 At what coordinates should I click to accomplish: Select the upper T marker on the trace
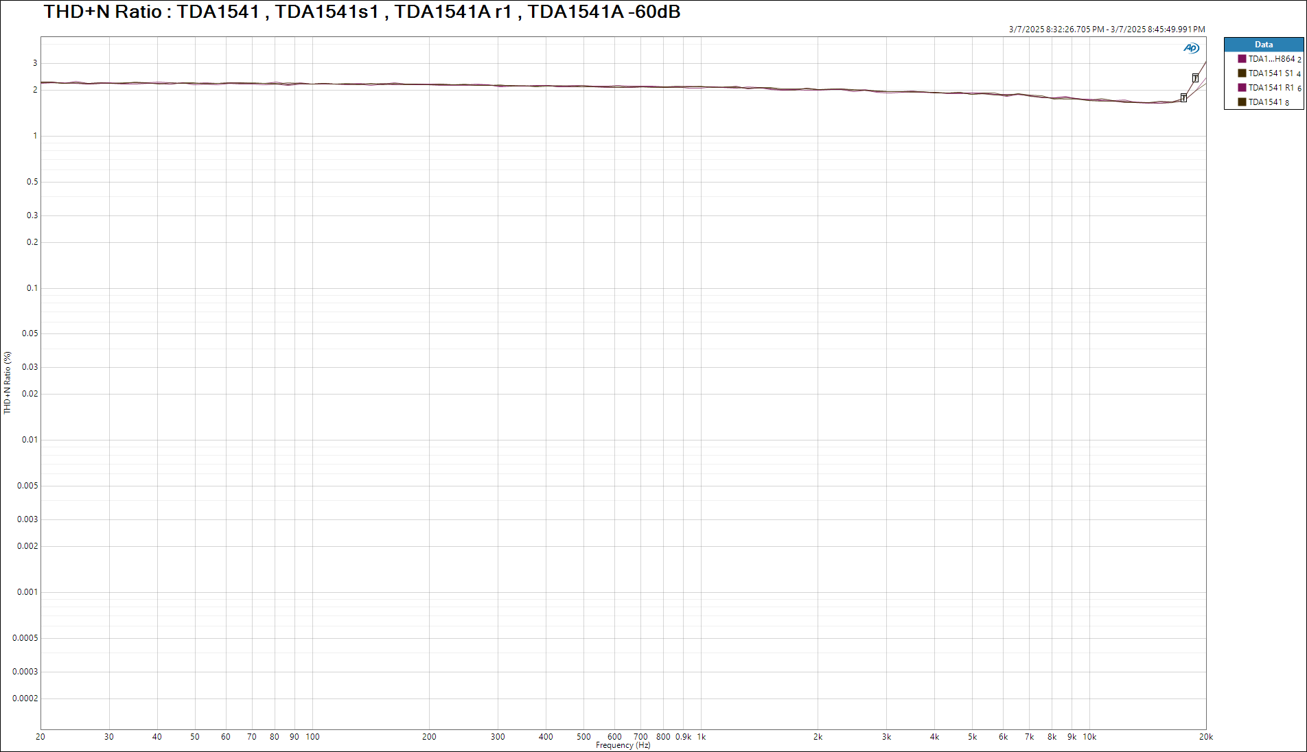coord(1195,78)
